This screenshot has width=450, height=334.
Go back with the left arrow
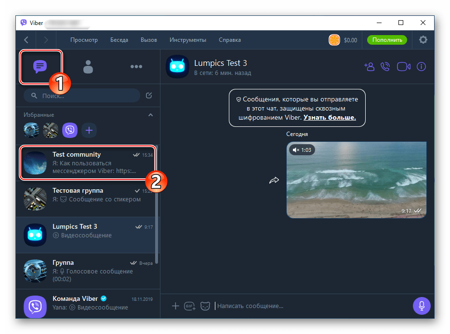click(x=26, y=40)
